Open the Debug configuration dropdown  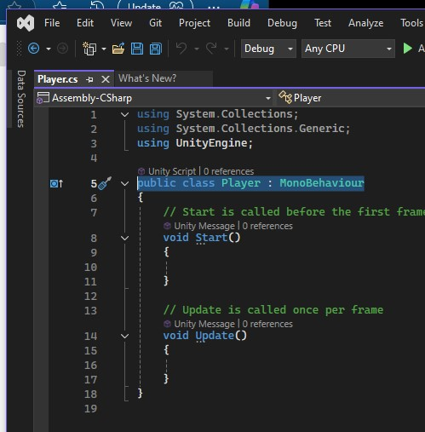(x=268, y=49)
